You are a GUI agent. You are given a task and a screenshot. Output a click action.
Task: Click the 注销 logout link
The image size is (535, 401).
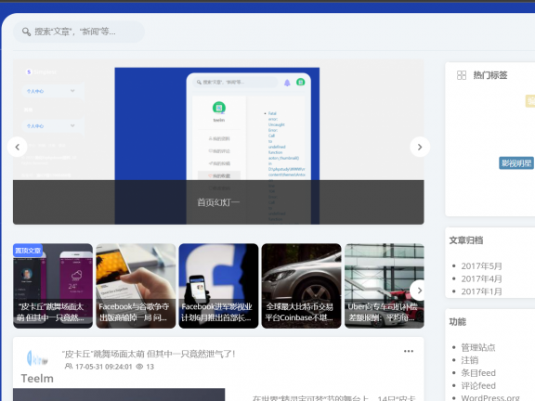tap(470, 360)
